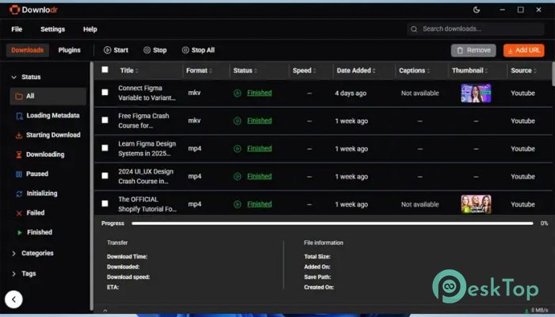
Task: Click trash icon on Remove button
Action: coord(460,51)
